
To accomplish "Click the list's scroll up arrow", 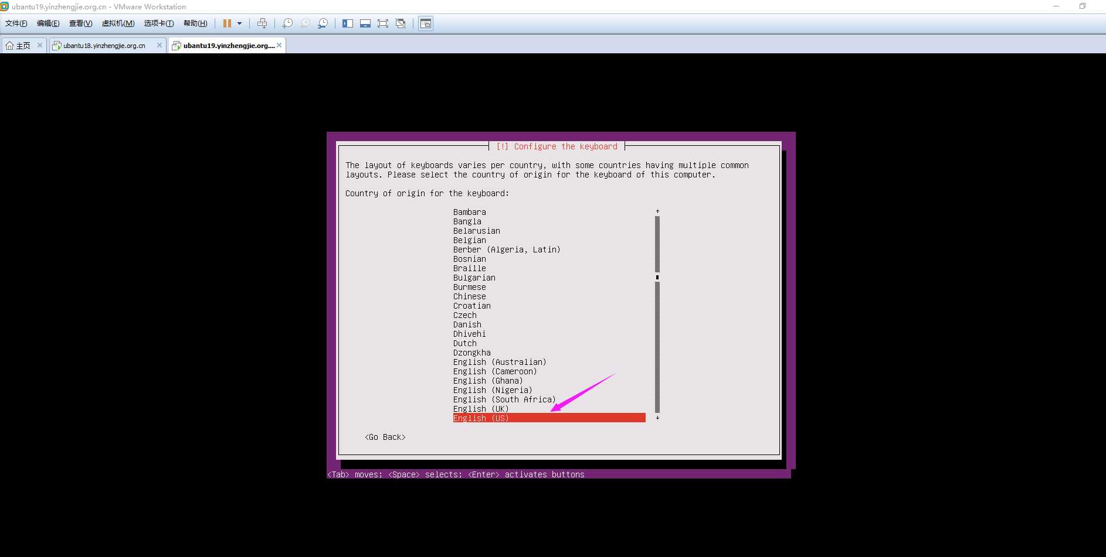I will pyautogui.click(x=657, y=211).
